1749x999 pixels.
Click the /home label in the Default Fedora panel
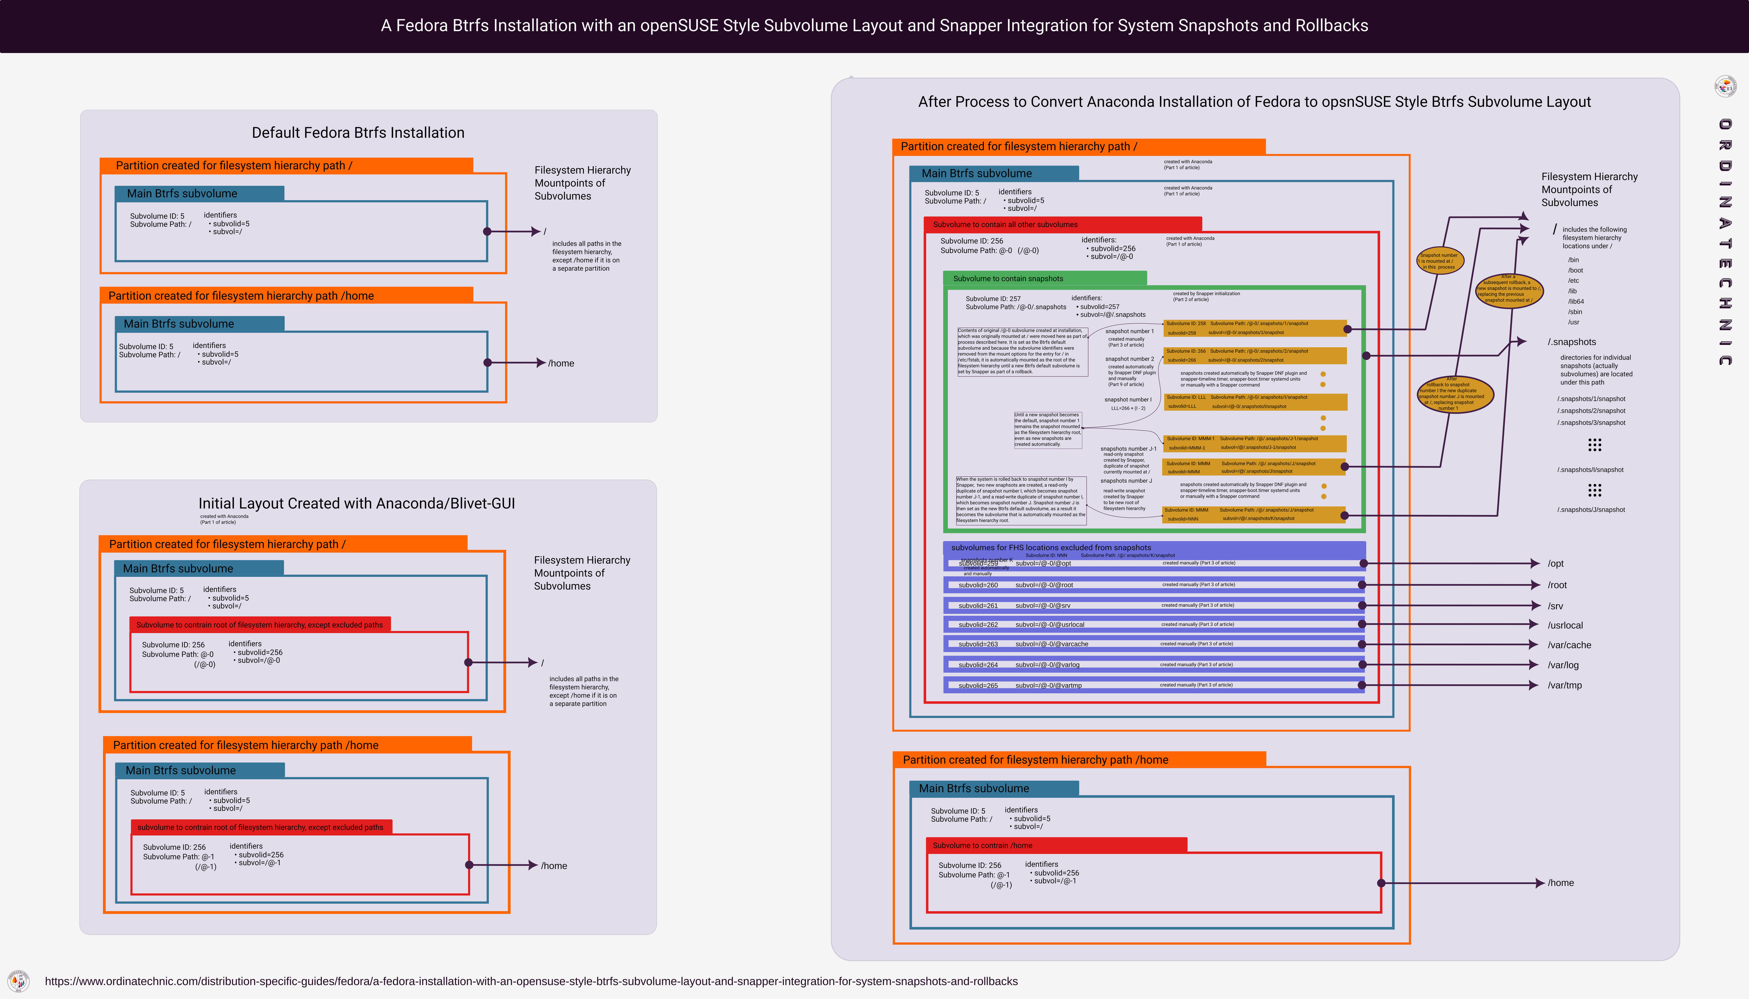click(561, 363)
